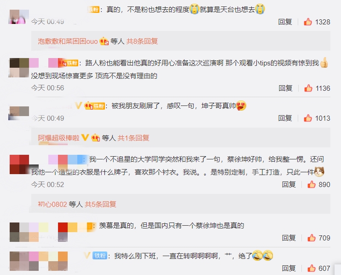Expand 共1条回复 replies
This screenshot has height=275, width=341.
tap(133, 138)
